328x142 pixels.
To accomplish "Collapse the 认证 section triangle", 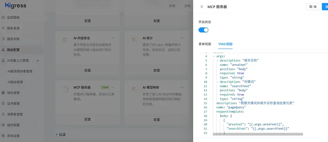I will pyautogui.click(x=57, y=135).
